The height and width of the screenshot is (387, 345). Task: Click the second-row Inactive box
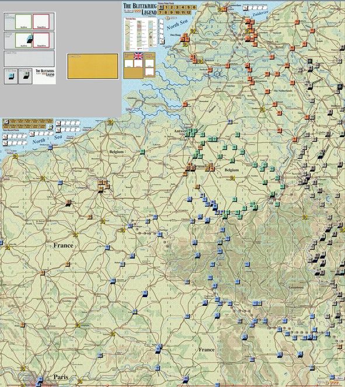[41, 40]
